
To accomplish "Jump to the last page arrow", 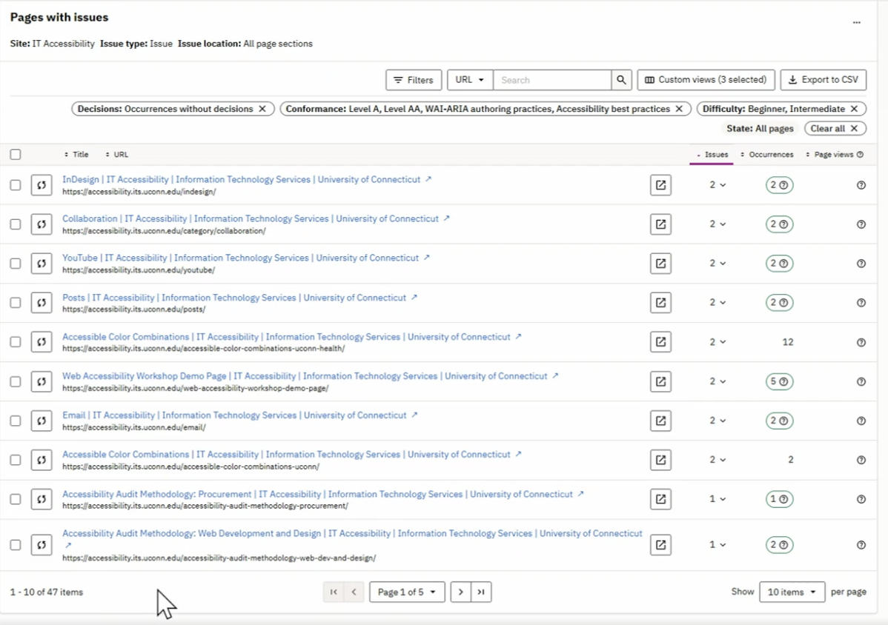I will click(481, 592).
